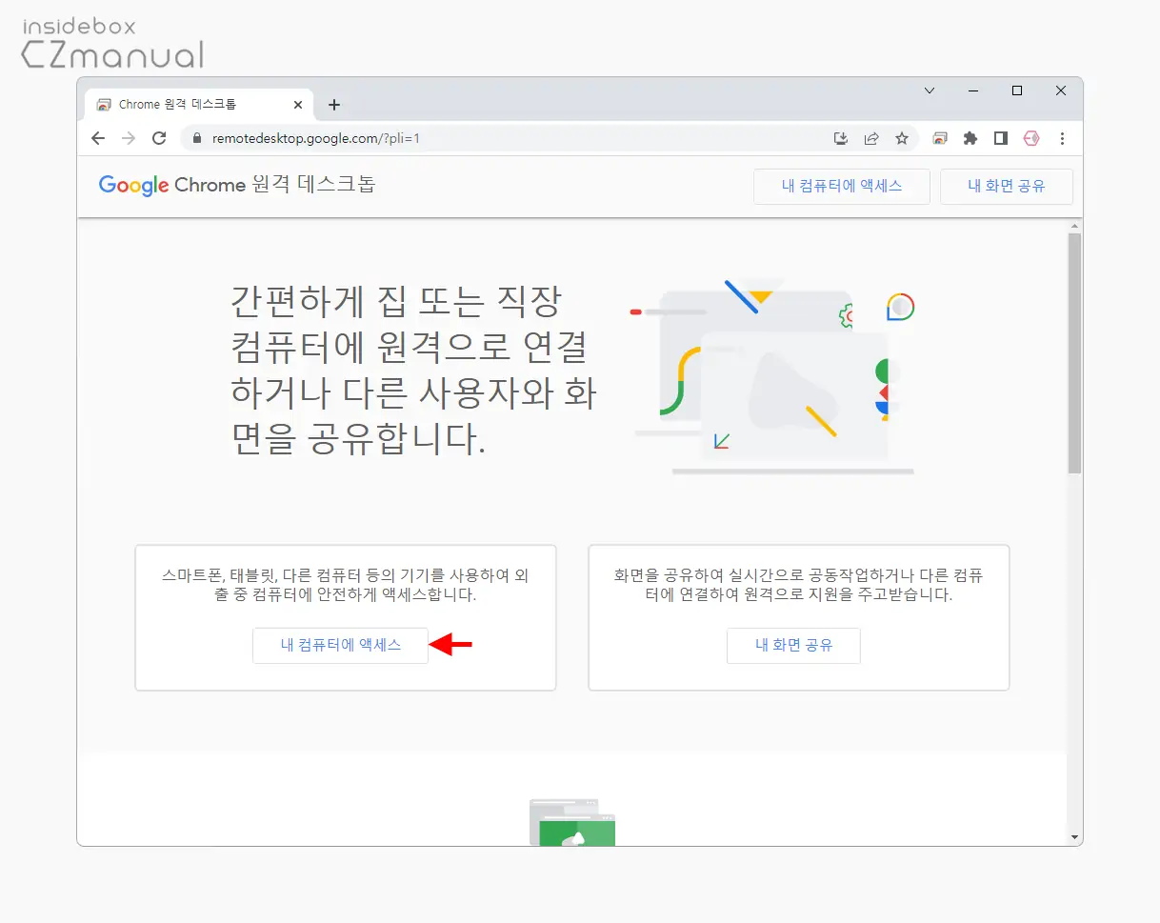
Task: Click the scrollbar up arrow
Action: 1075,226
